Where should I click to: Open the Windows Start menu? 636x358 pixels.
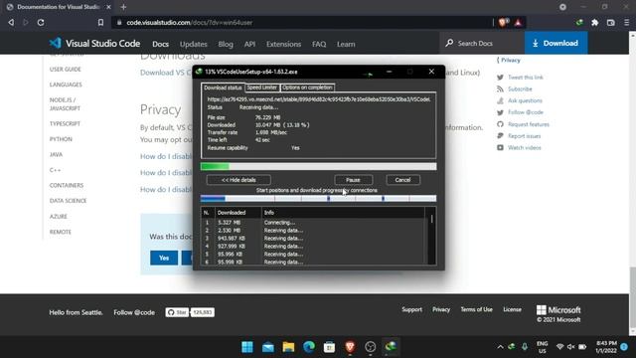coord(247,347)
